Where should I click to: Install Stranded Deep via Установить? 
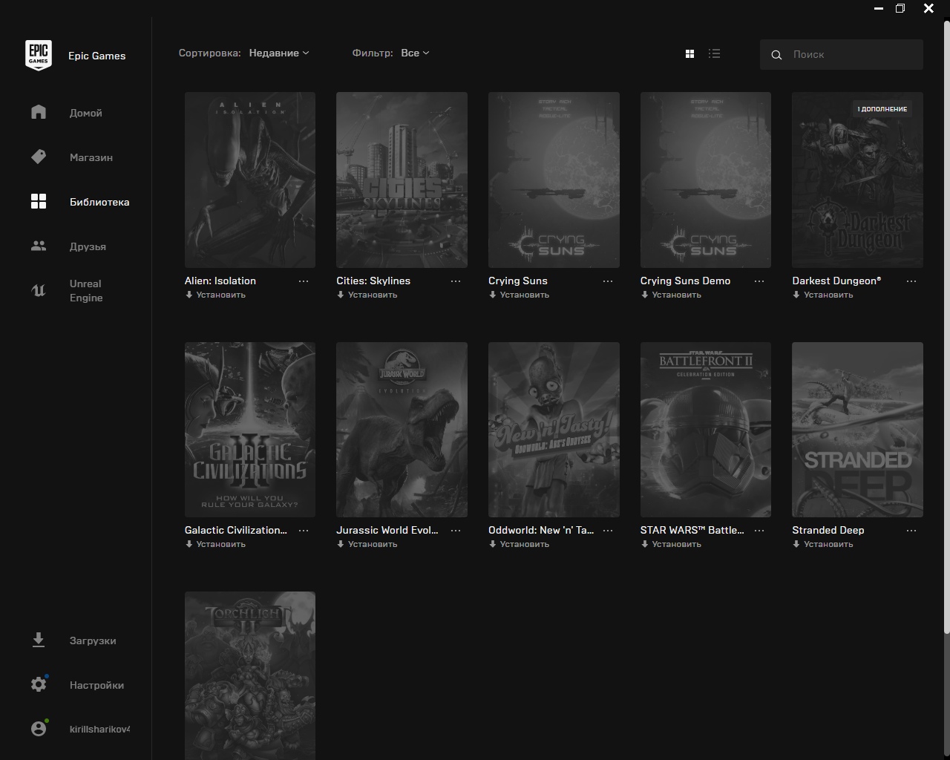point(823,544)
